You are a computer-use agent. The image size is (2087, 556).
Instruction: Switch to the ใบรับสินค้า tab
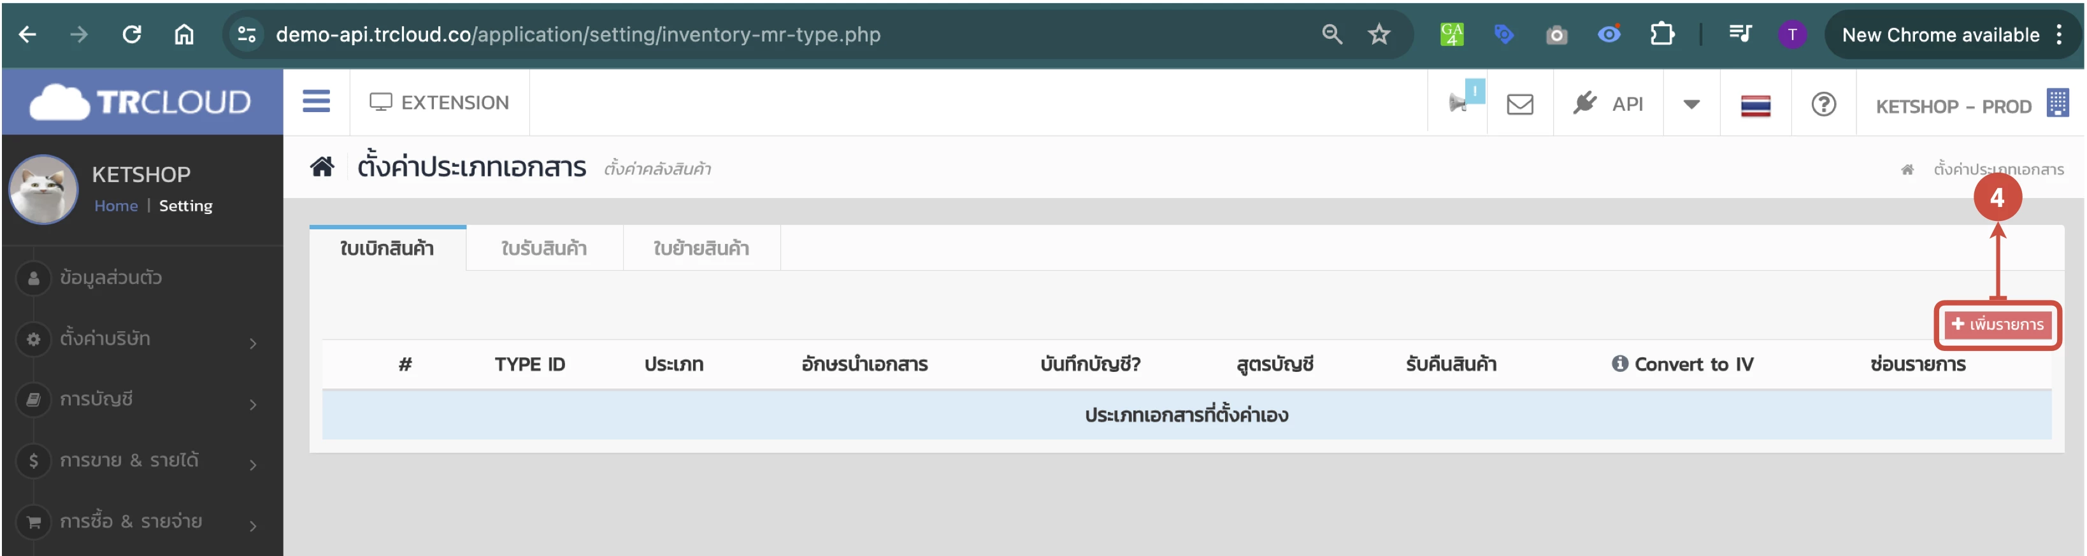coord(543,249)
